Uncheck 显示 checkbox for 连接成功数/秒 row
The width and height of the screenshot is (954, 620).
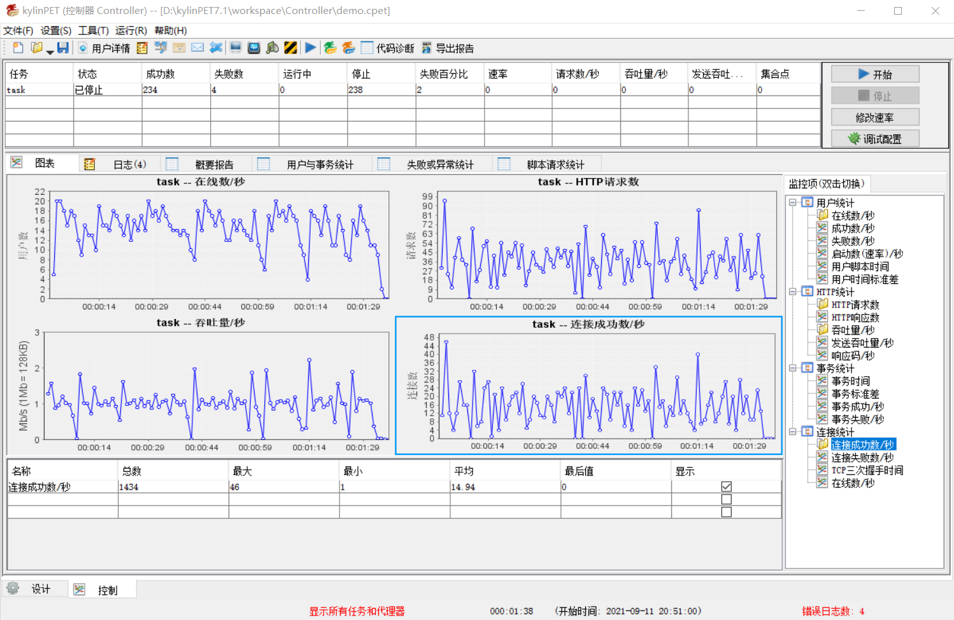(x=726, y=486)
